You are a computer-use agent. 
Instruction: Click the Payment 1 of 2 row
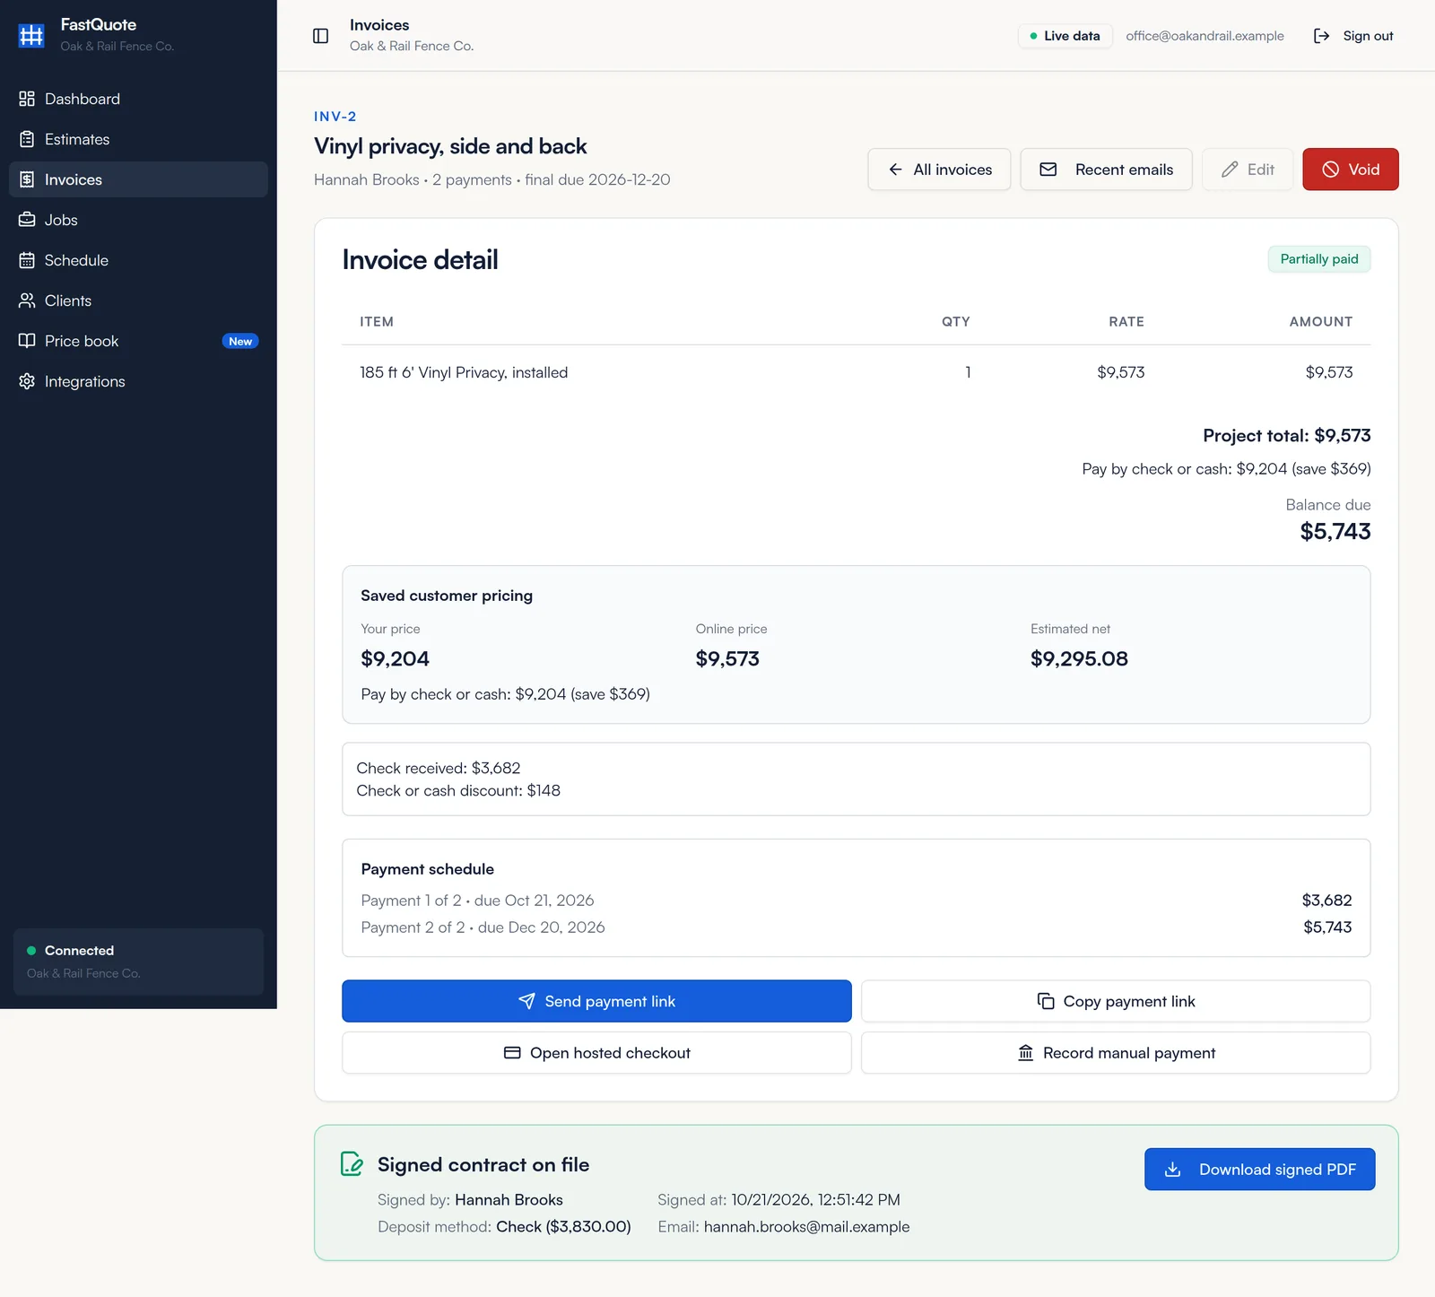pyautogui.click(x=856, y=901)
